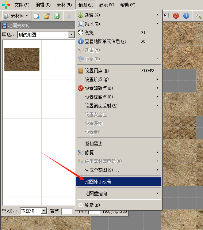This screenshot has width=203, height=230.
Task: Expand the 设置镜面反射(R) submenu
Action: click(x=119, y=106)
